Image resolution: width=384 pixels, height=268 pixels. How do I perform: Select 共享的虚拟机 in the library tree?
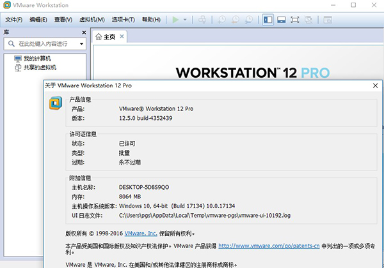point(40,67)
